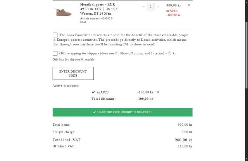Click the checkmark icon in the freight banner
The width and height of the screenshot is (248, 161).
(95, 112)
